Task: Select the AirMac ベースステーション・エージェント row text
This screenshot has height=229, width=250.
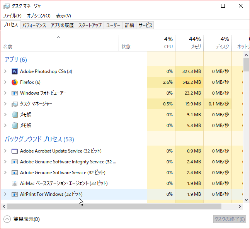Action: 64,183
